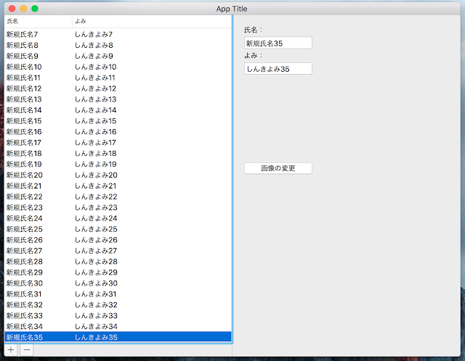Select row 新規氏名10

118,67
